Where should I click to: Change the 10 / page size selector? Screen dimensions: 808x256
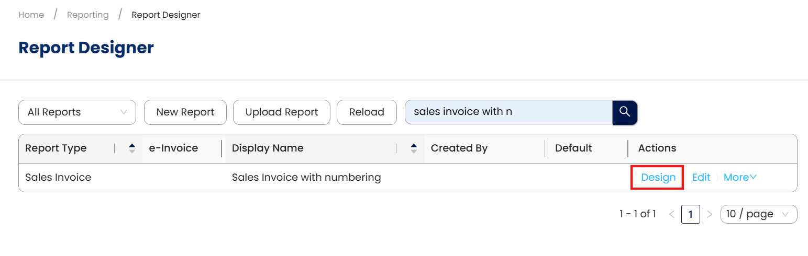(758, 214)
